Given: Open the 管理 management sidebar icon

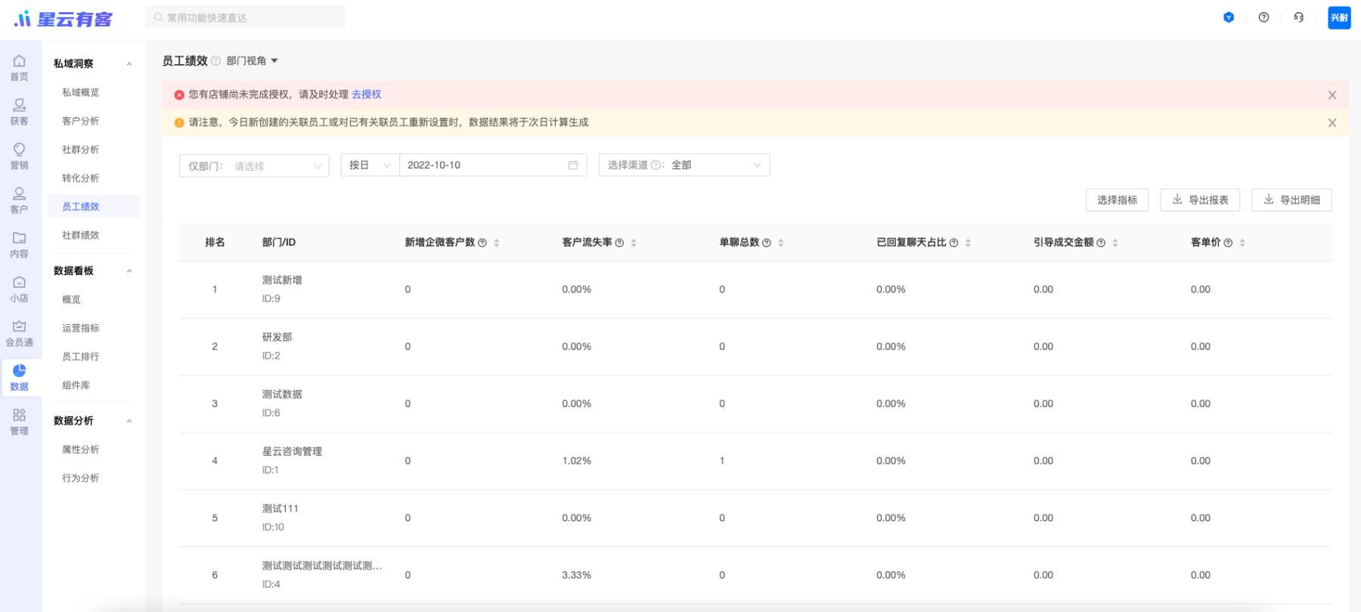Looking at the screenshot, I should click(x=20, y=422).
